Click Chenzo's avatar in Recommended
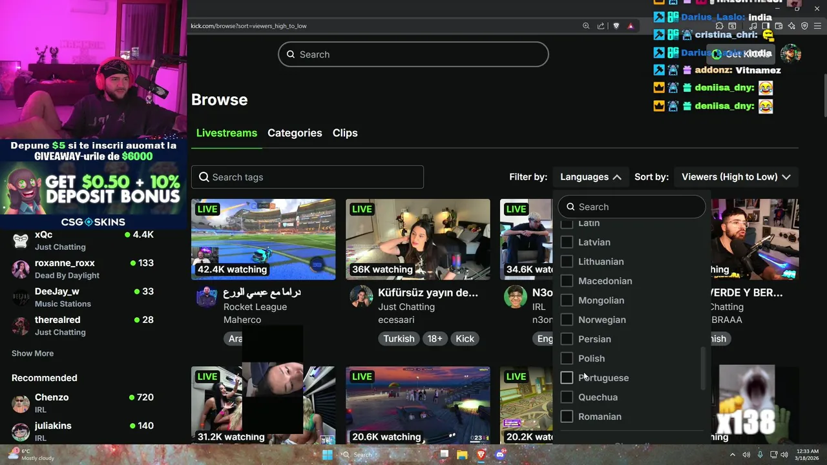The height and width of the screenshot is (465, 827). 21,404
